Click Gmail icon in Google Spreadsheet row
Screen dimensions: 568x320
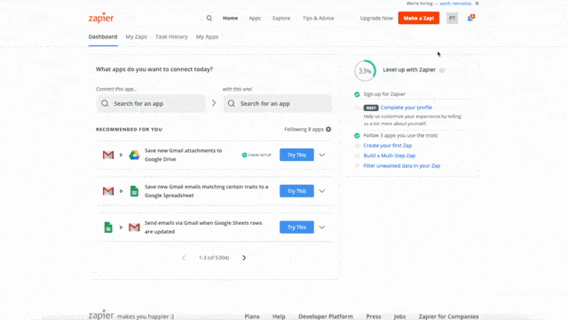[108, 191]
